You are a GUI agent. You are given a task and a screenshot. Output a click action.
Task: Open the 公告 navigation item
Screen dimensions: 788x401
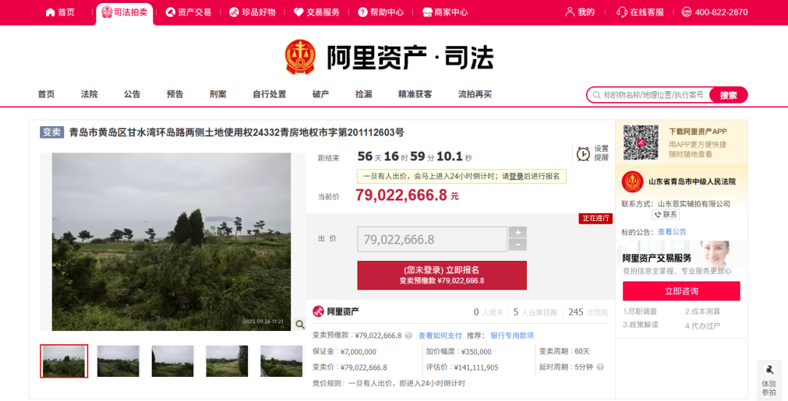click(132, 94)
